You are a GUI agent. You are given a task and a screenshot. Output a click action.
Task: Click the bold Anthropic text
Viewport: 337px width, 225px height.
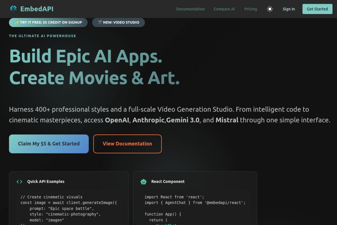click(148, 120)
